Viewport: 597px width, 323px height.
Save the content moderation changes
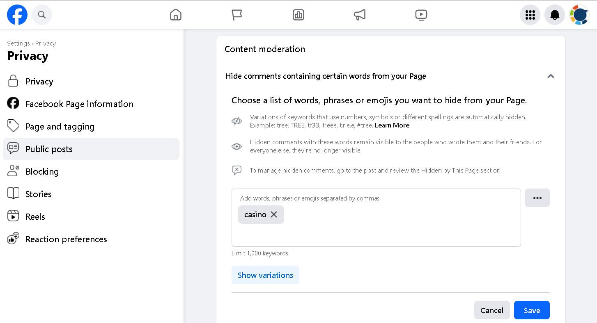532,310
